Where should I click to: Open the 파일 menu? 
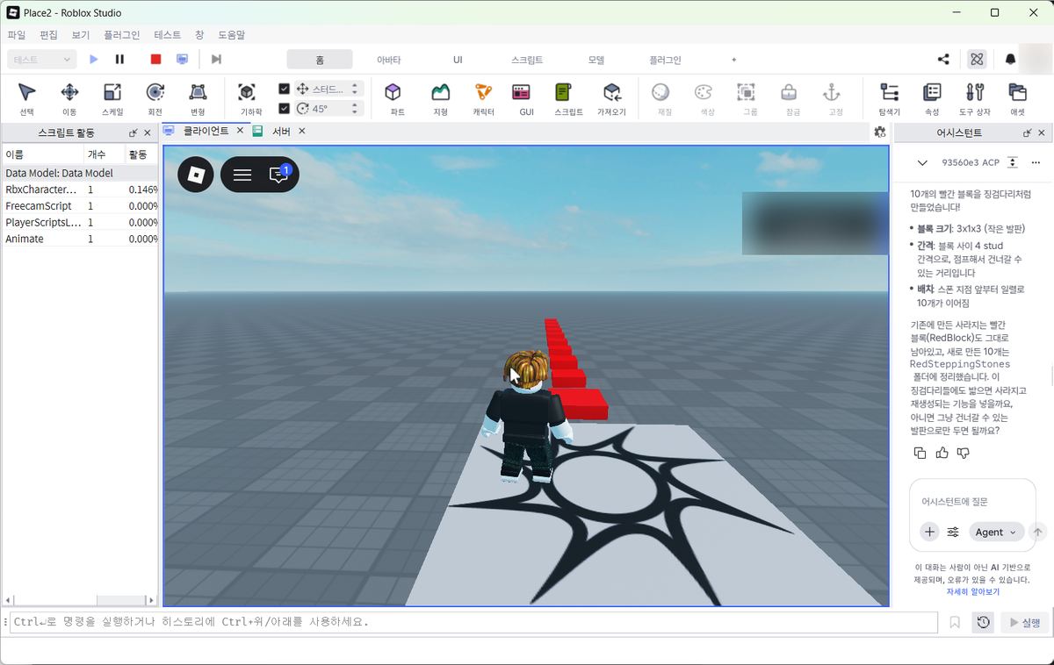[17, 35]
